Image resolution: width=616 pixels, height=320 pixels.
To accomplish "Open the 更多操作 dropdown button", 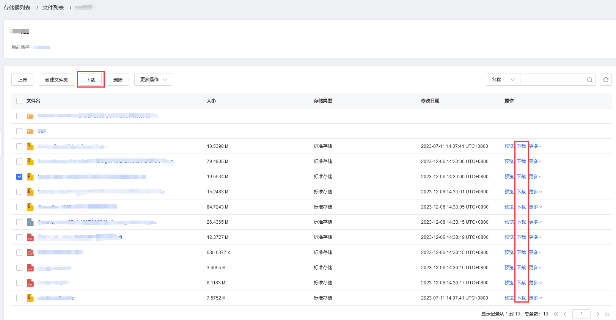I will [x=153, y=80].
